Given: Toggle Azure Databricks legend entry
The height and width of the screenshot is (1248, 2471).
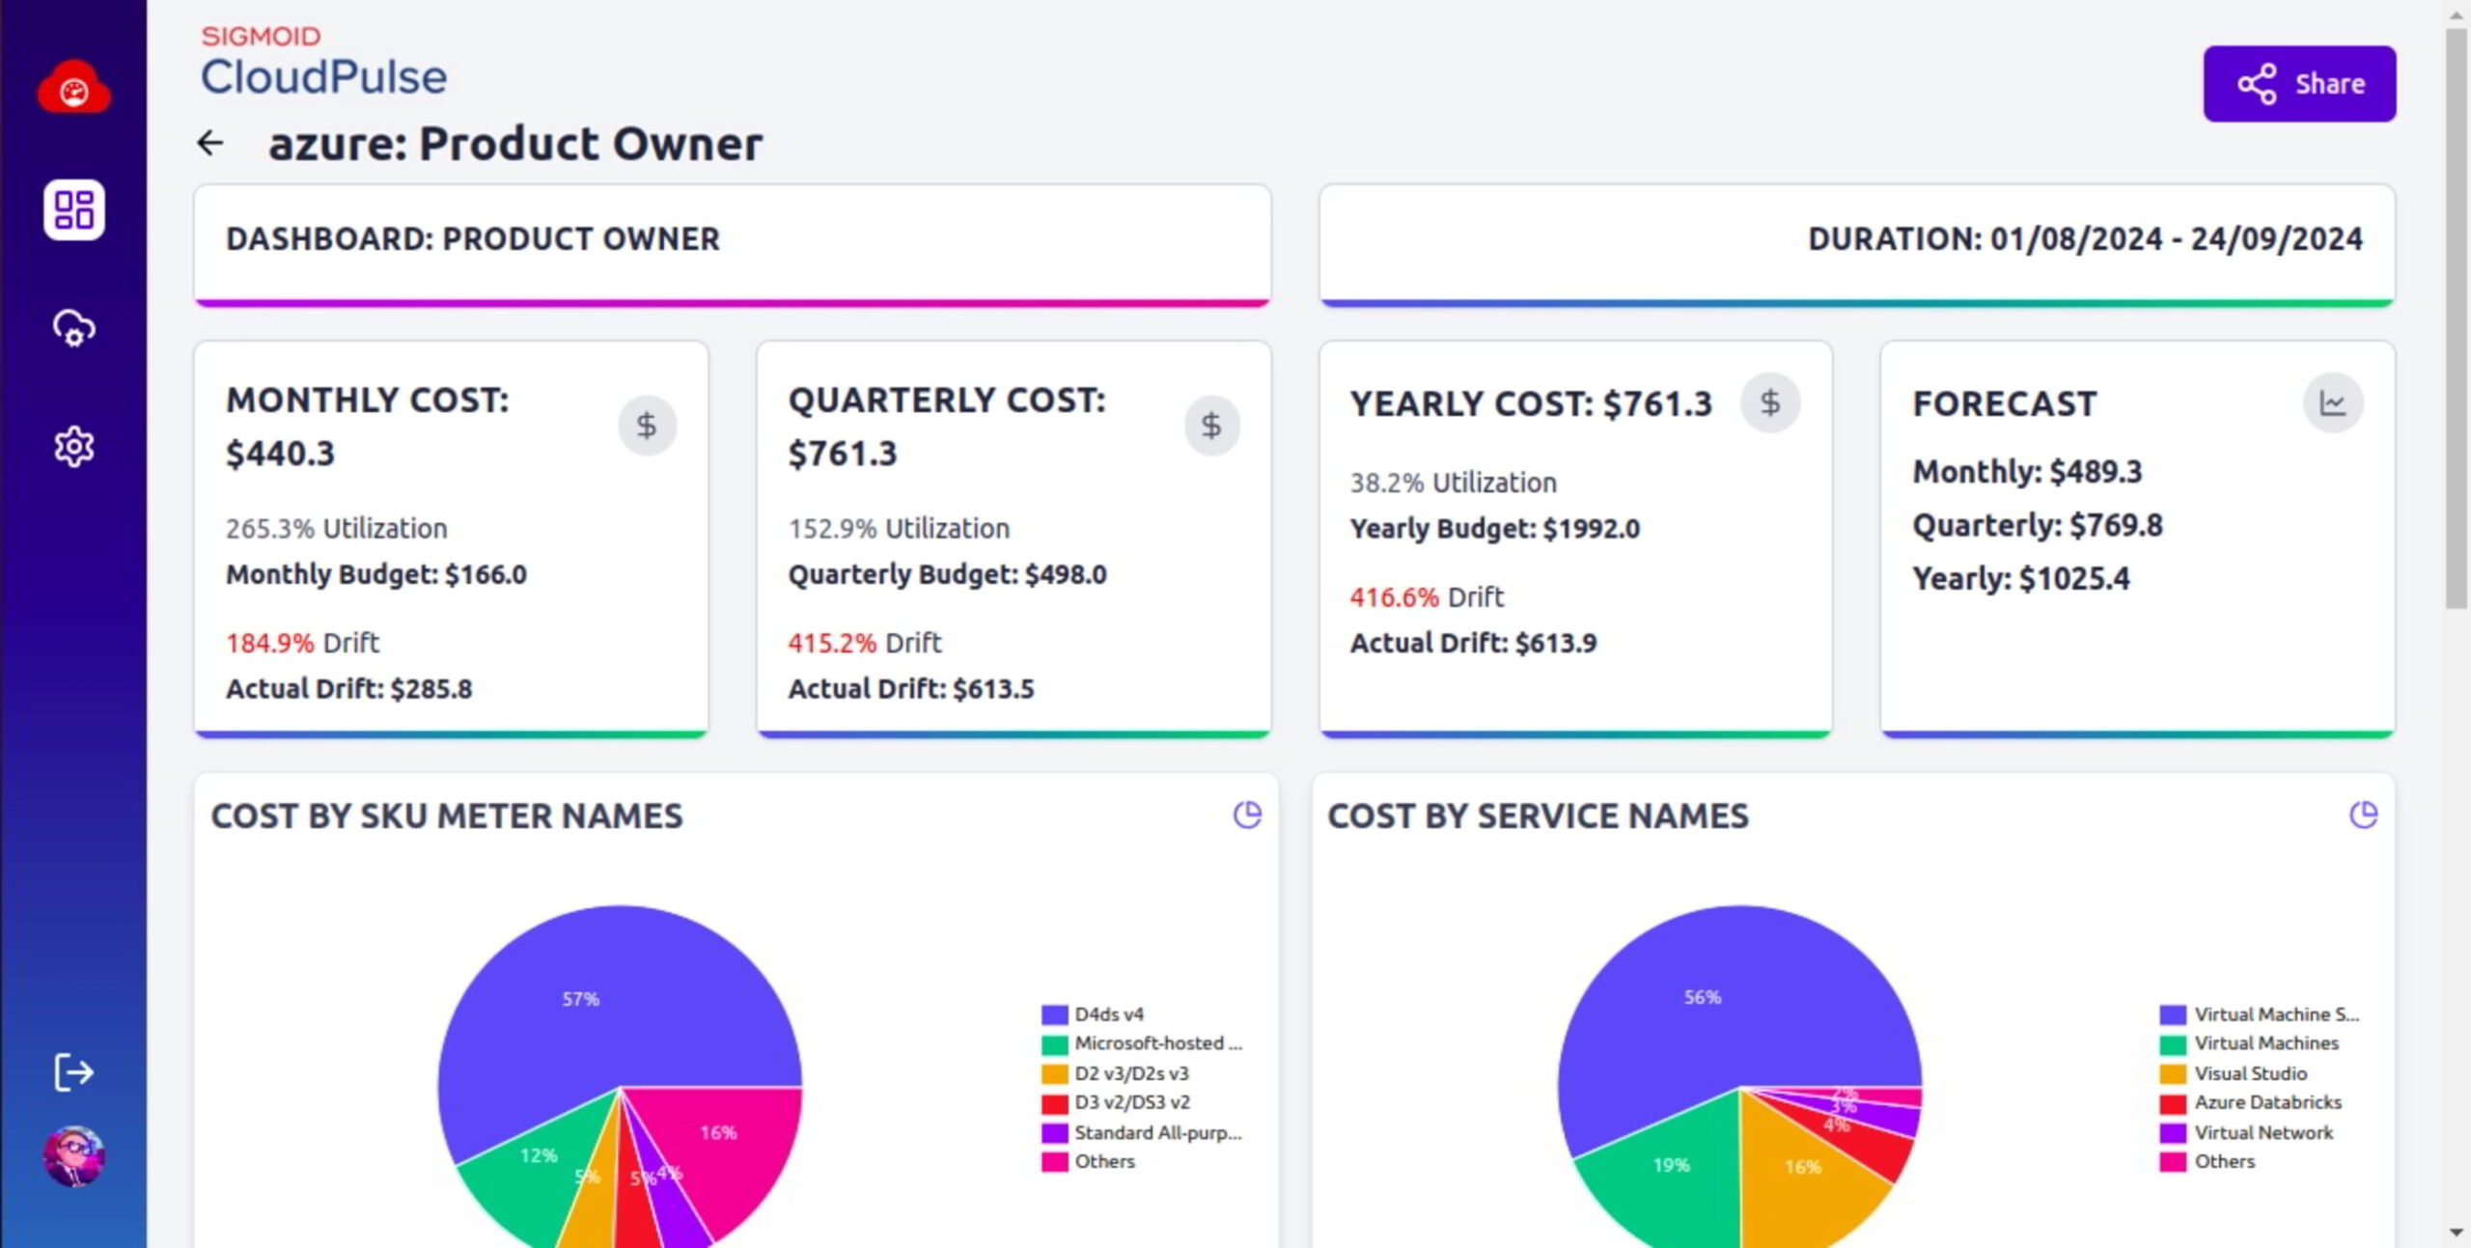Looking at the screenshot, I should [x=2266, y=1102].
